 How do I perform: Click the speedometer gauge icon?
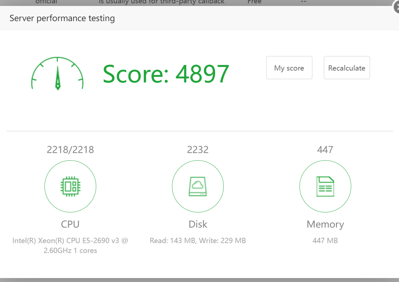click(57, 74)
